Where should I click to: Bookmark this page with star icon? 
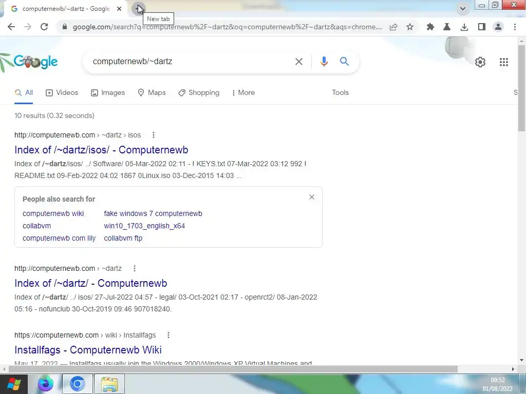coord(410,27)
